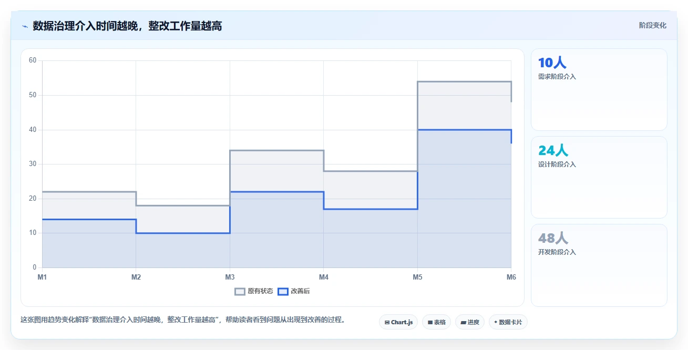Select the 10人 需求阶段介入 card
This screenshot has width=688, height=350.
[599, 89]
